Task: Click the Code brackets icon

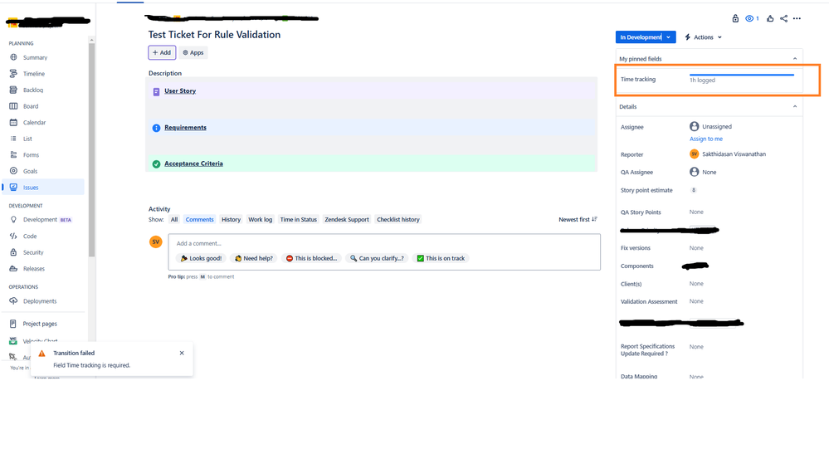Action: (13, 236)
